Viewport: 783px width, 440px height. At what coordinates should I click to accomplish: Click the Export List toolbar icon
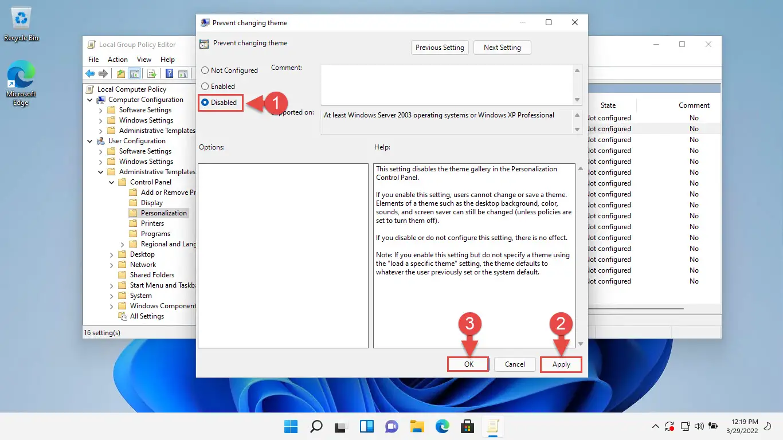[x=152, y=73]
